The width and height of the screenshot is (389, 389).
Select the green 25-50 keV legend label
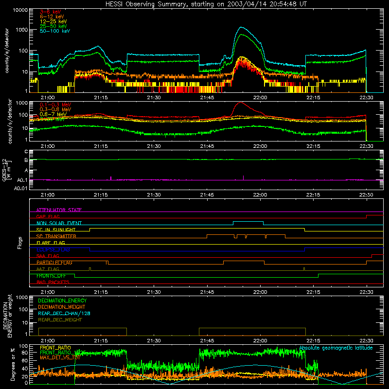(53, 26)
